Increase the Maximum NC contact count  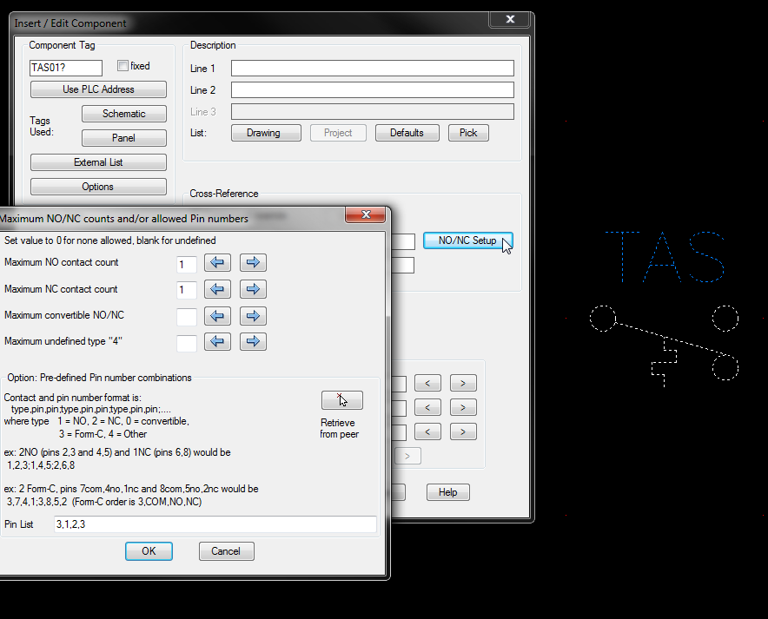[253, 289]
